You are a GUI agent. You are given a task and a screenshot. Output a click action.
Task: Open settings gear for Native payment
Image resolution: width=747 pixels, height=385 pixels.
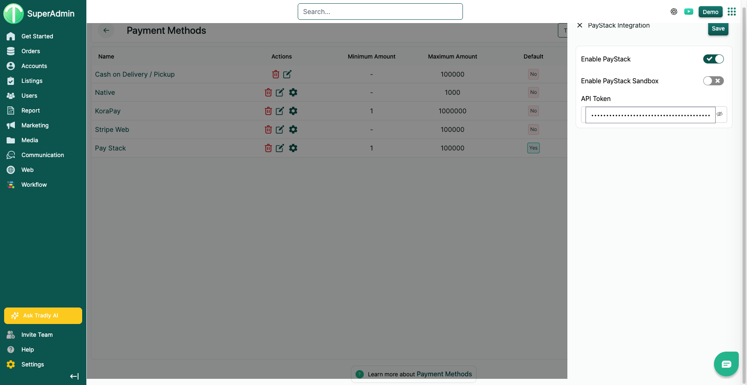293,92
